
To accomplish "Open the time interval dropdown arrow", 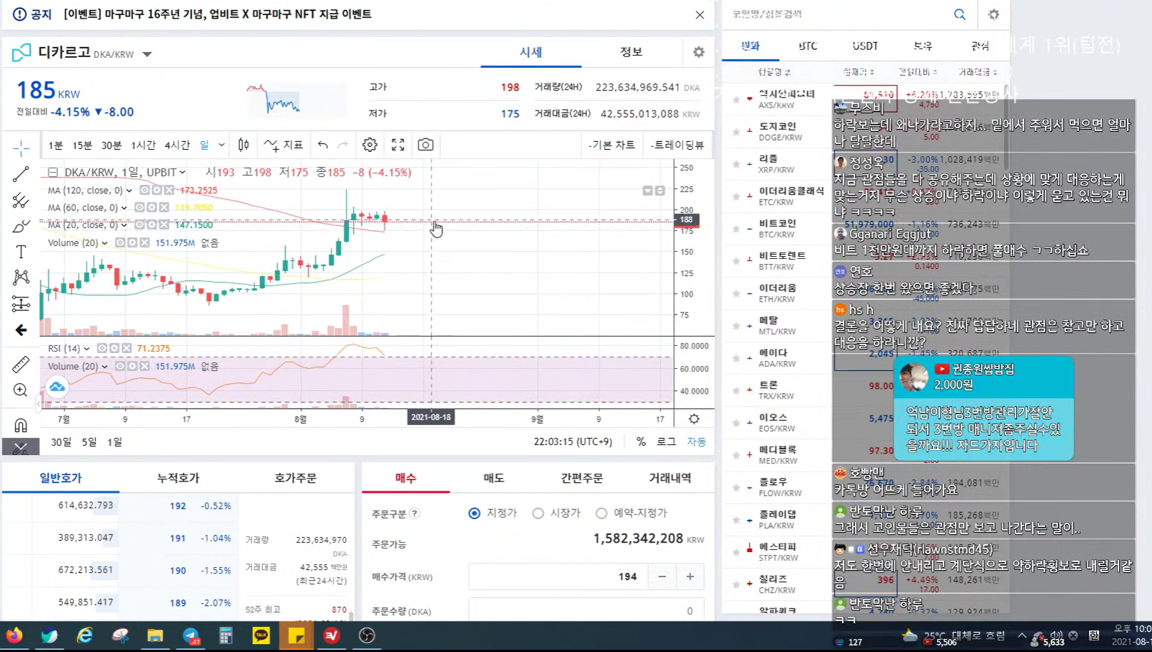I will click(221, 145).
